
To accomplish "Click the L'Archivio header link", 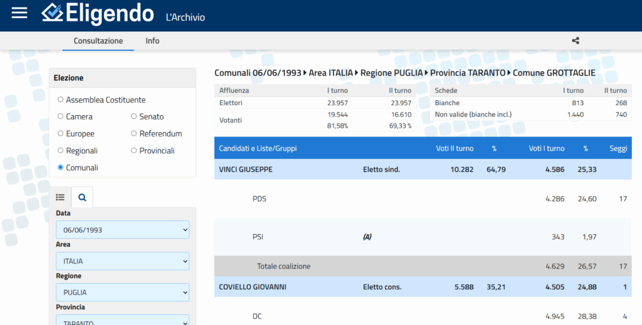I will click(x=185, y=17).
